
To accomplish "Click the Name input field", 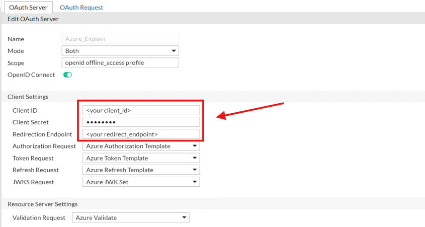I will click(x=120, y=39).
